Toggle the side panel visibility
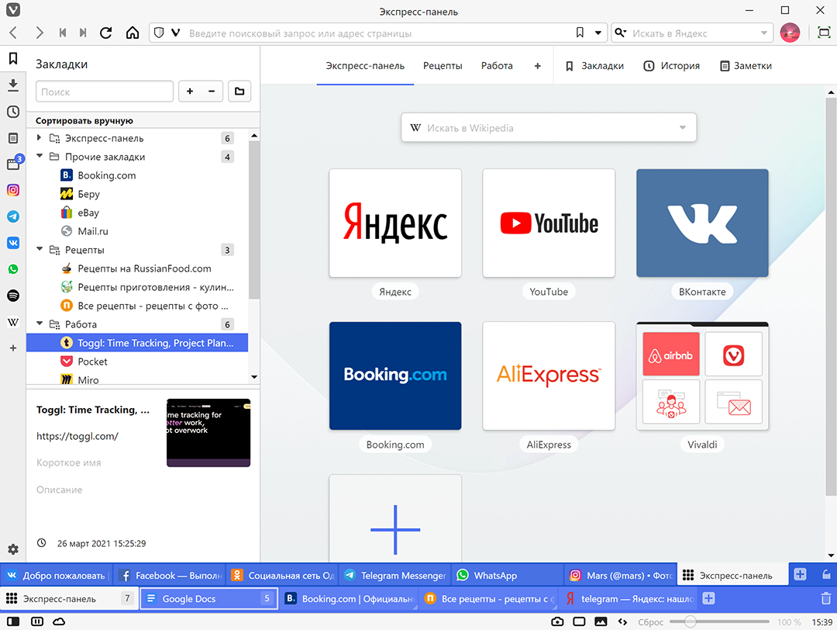 click(13, 621)
